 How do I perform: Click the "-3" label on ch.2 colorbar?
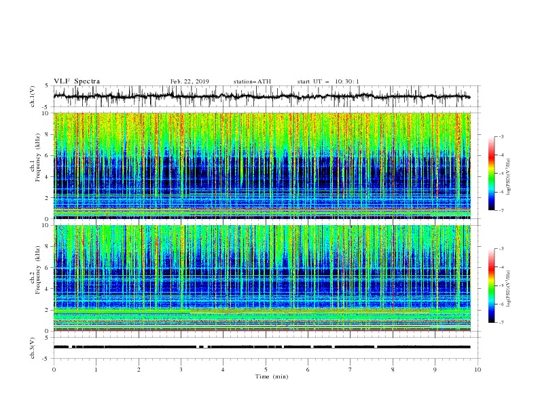(501, 249)
